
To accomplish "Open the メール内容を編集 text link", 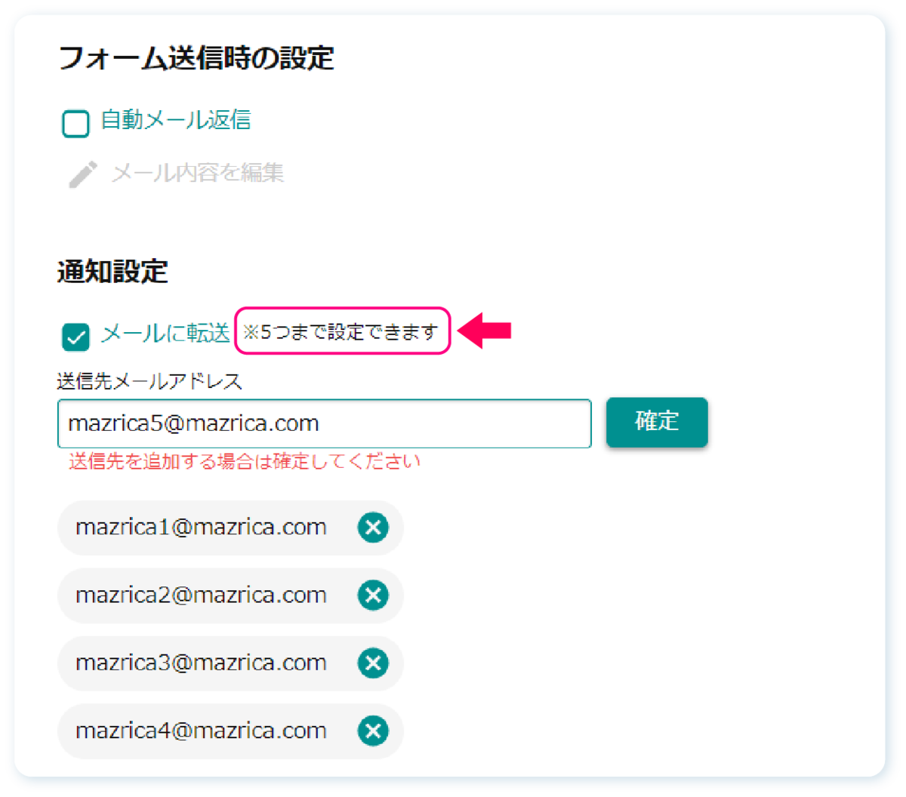I will pyautogui.click(x=198, y=173).
